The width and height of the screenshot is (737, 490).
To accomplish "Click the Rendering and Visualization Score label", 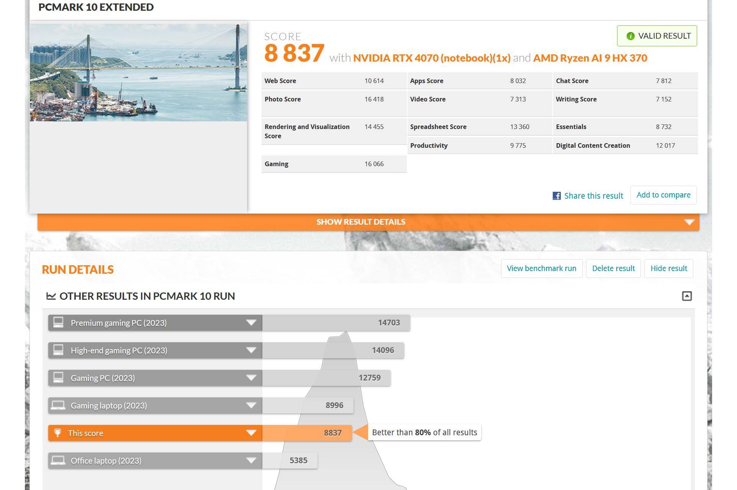I will pos(307,131).
